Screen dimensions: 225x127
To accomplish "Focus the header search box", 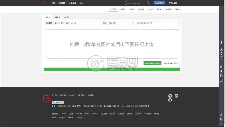I will click(137, 3).
